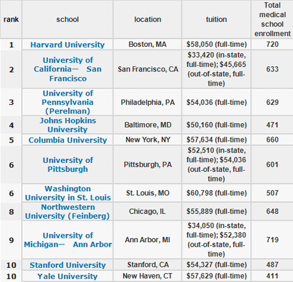293x282 pixels.
Task: Open the Stanford University link
Action: pos(67,265)
